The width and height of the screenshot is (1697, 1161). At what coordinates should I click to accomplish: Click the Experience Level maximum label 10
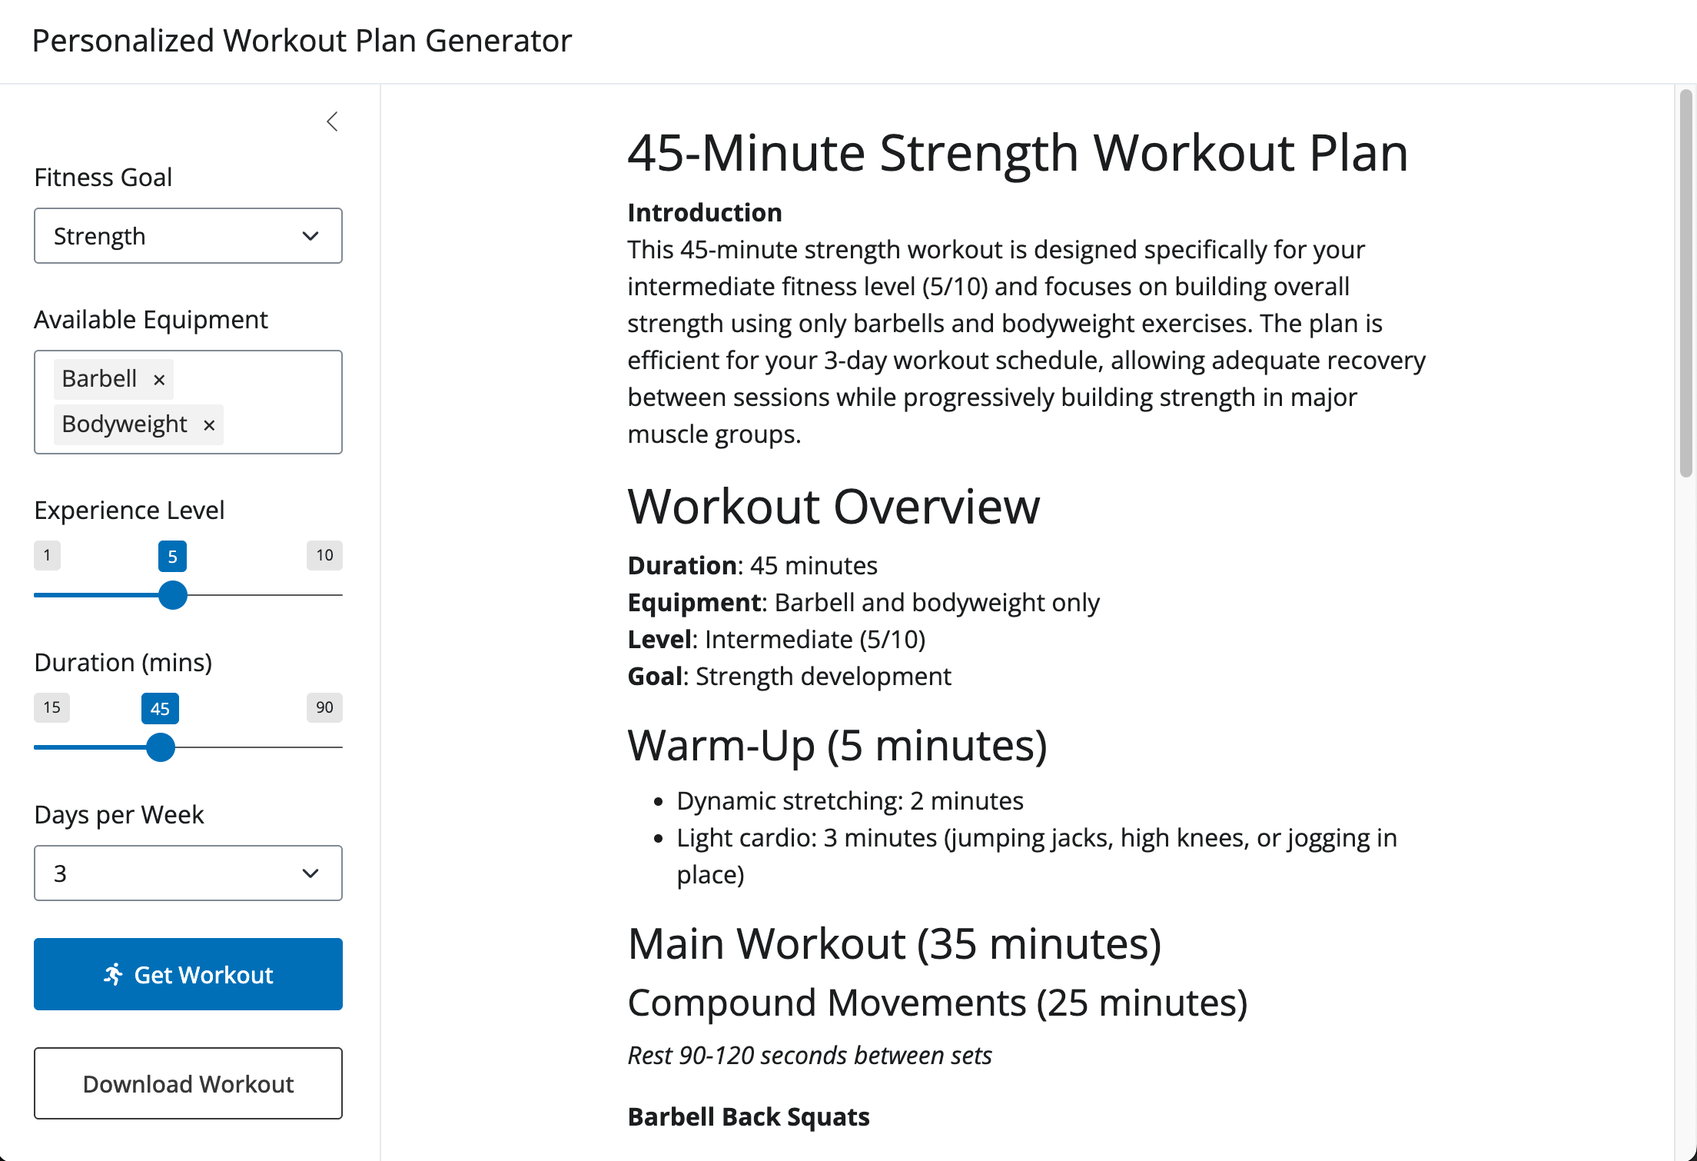pos(324,555)
